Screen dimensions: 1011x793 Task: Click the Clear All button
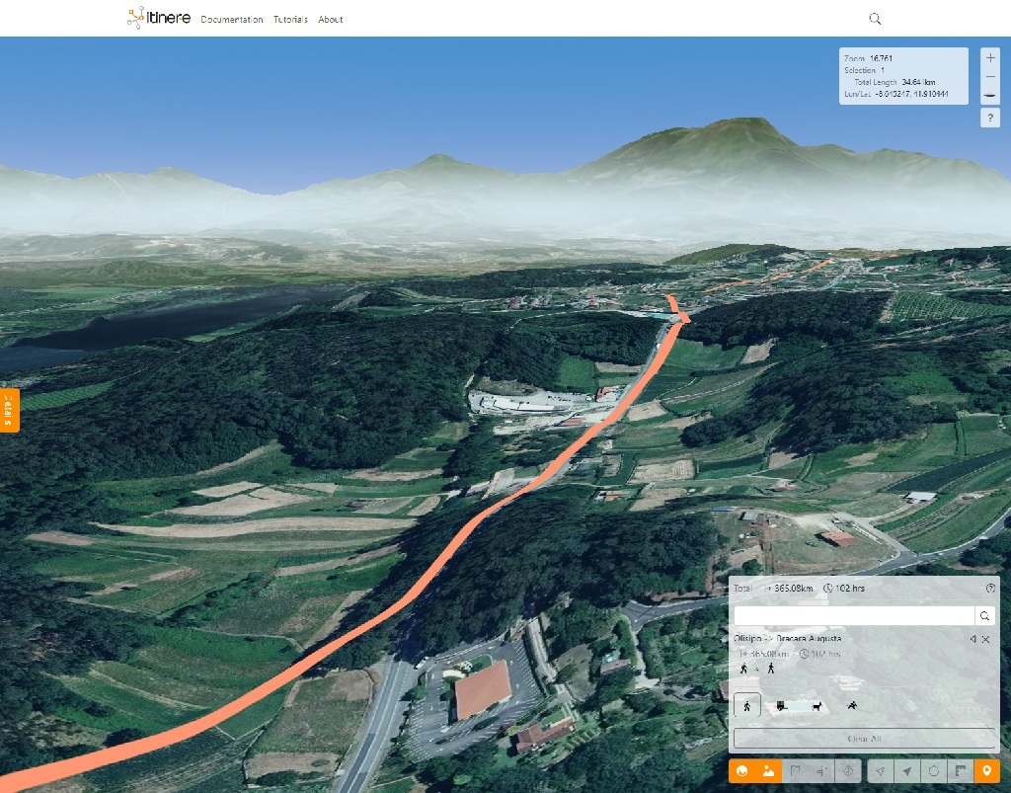tap(865, 739)
